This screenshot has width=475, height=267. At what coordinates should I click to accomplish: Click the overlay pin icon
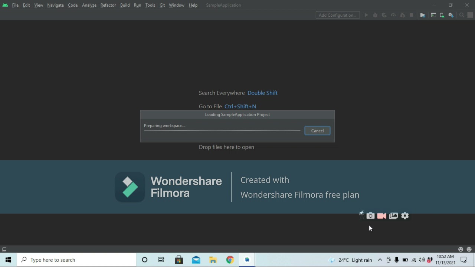click(x=361, y=214)
